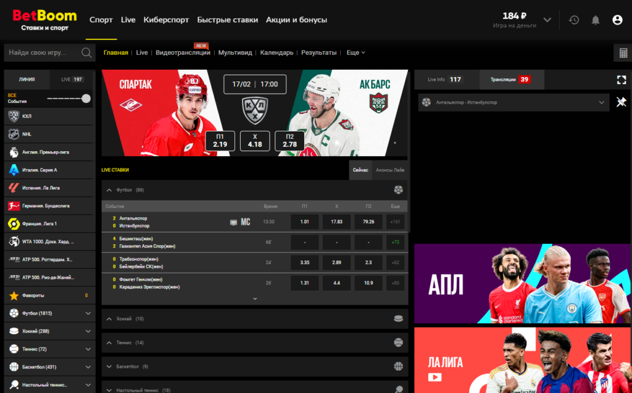This screenshot has width=632, height=393.
Task: Select odds 10.9 for Карадениз Эреглиспор(жен)
Action: (368, 283)
